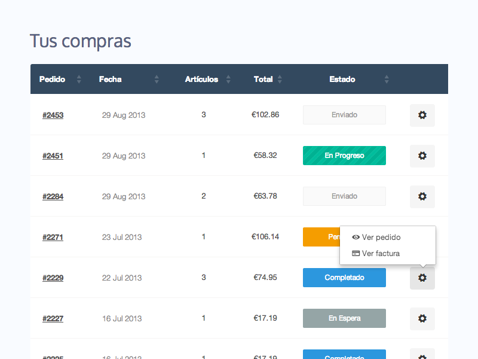478x359 pixels.
Task: Click the card icon beside Ver factura
Action: click(356, 254)
